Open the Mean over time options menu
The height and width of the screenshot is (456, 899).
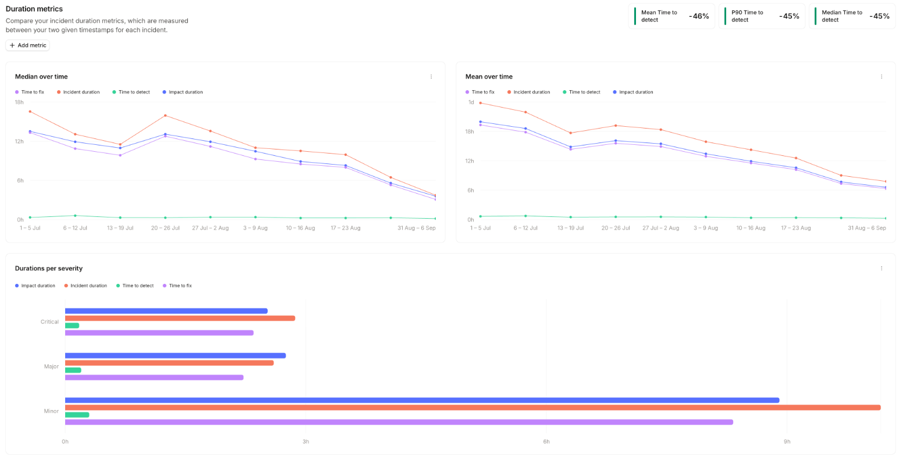coord(882,77)
